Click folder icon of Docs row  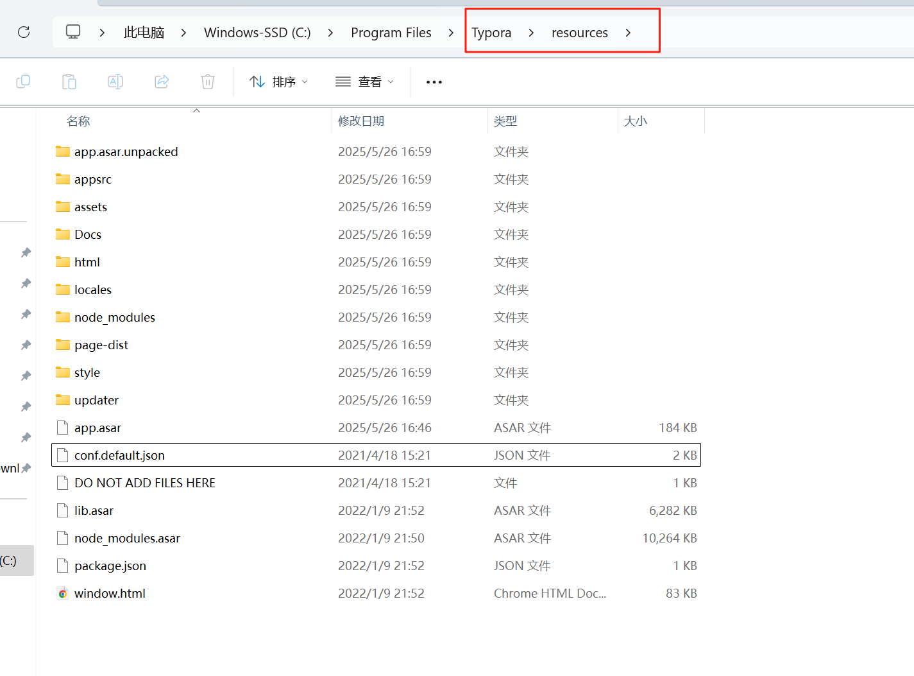[x=62, y=234]
